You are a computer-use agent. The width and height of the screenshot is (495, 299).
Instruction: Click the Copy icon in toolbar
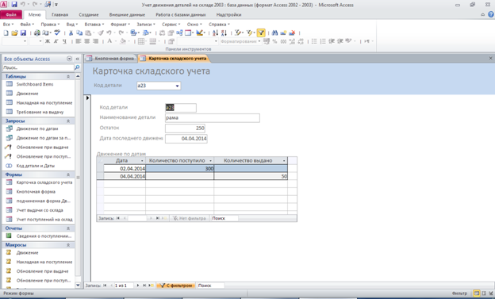pyautogui.click(x=79, y=33)
